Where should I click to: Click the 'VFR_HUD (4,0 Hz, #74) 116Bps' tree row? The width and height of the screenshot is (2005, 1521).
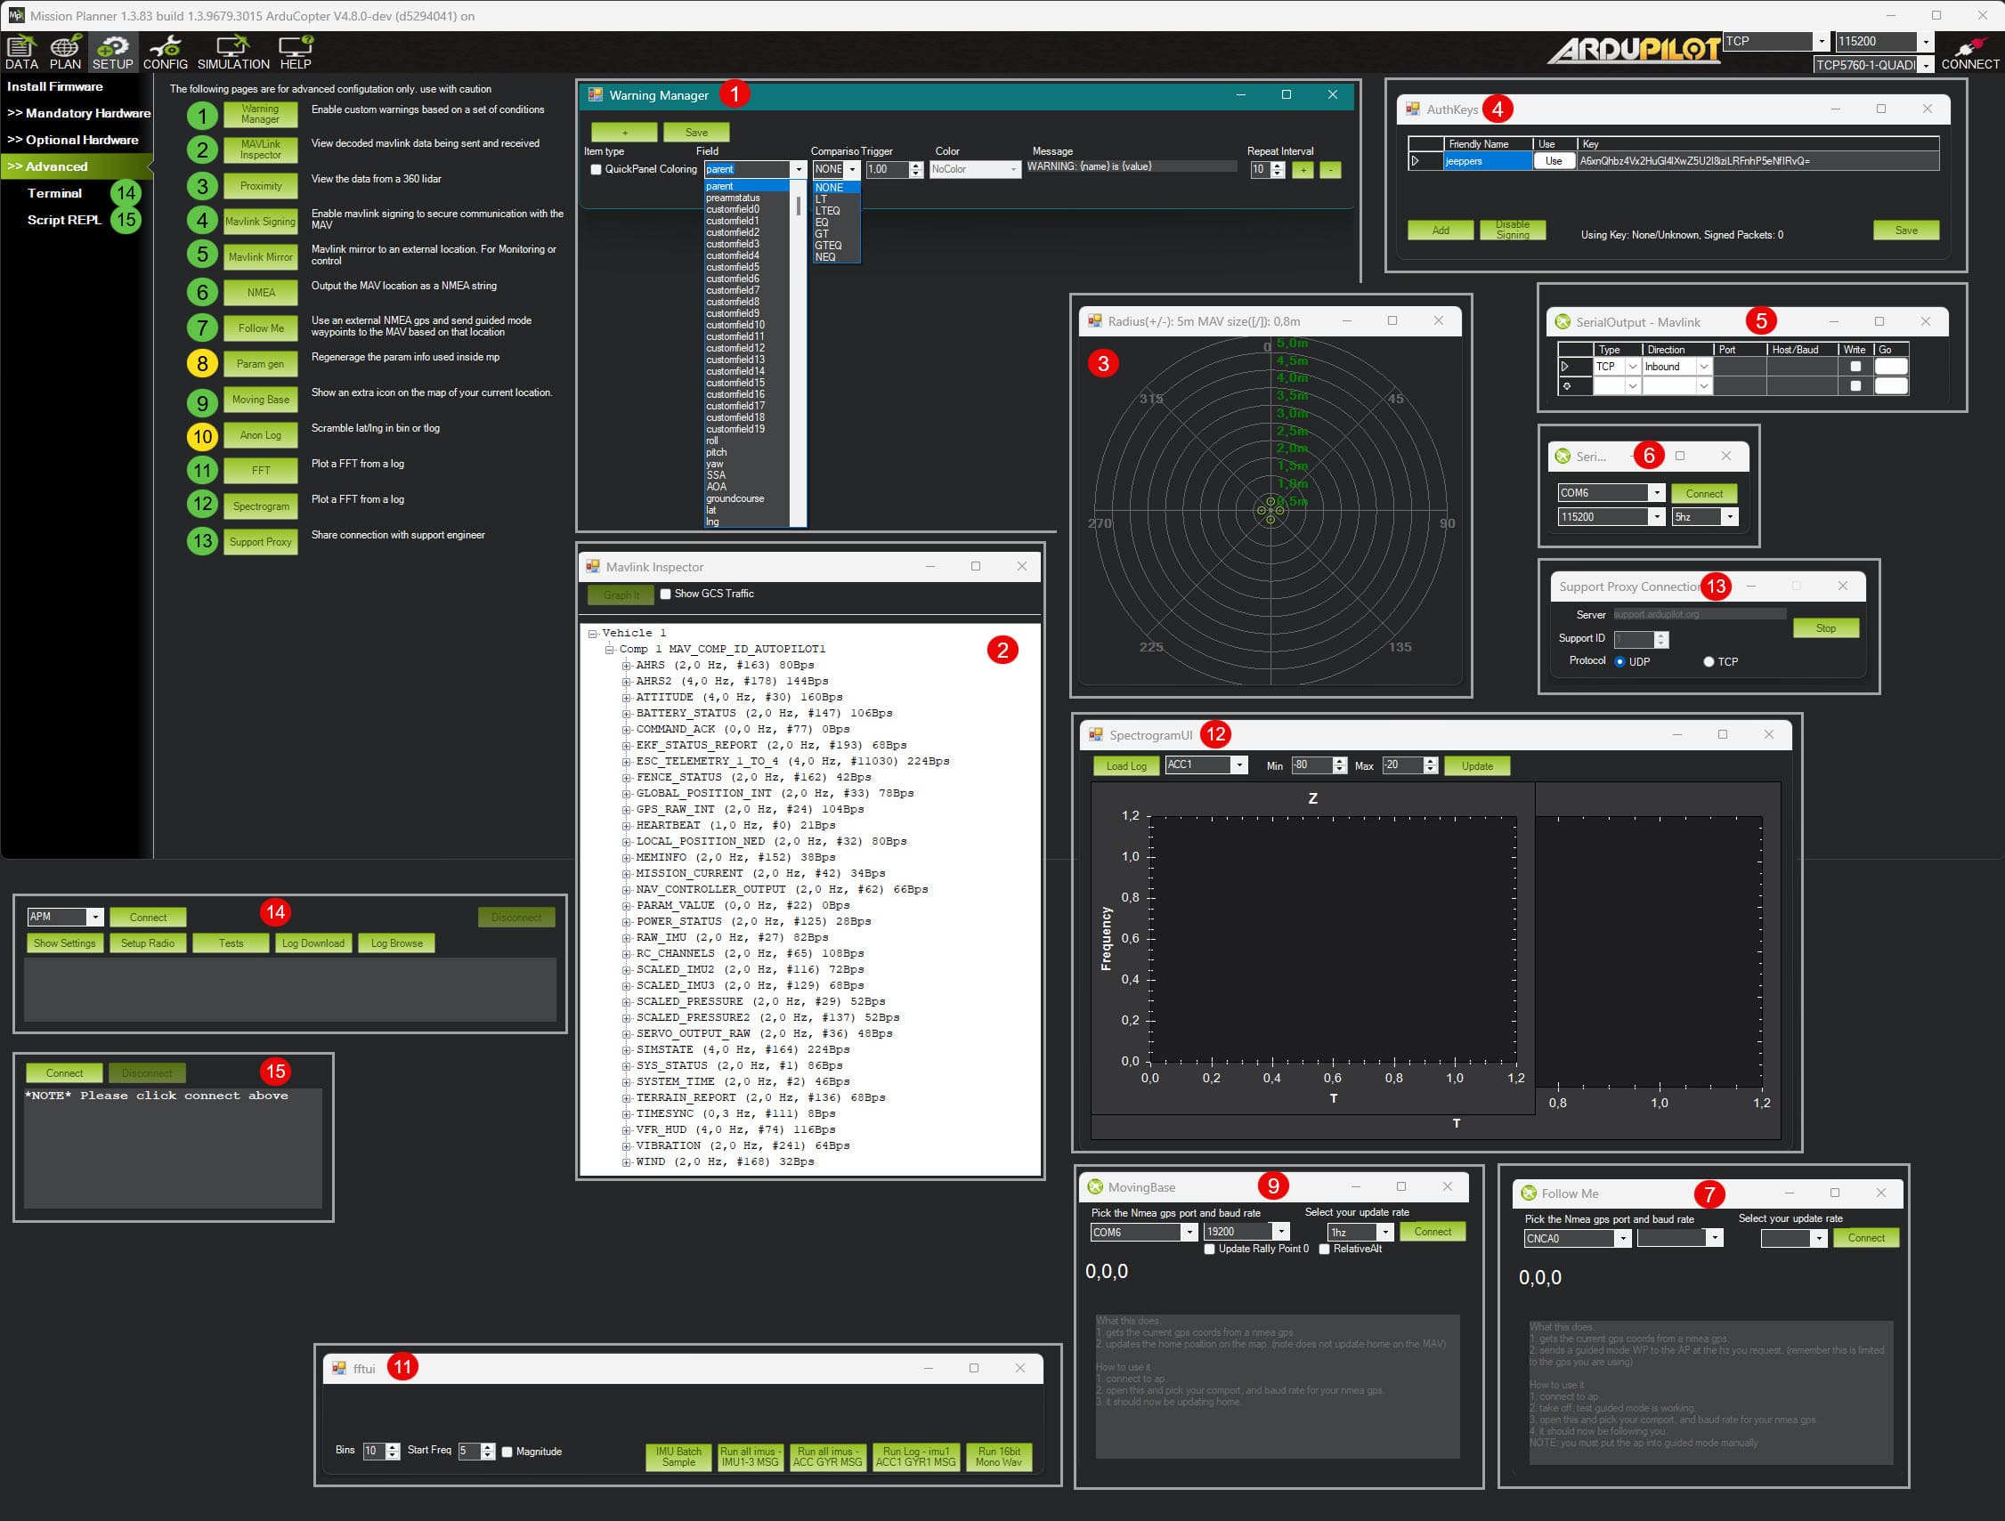[x=735, y=1129]
